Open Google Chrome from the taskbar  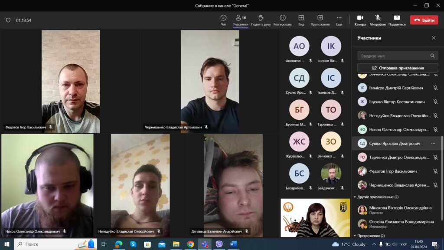pos(190,244)
